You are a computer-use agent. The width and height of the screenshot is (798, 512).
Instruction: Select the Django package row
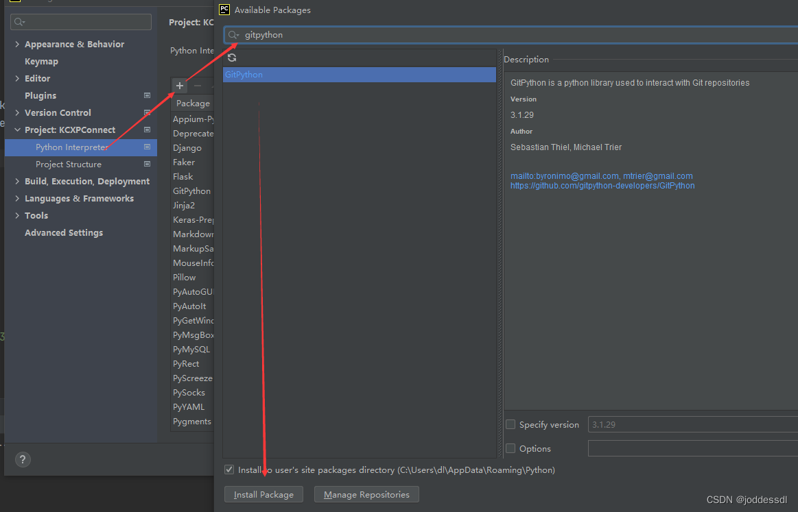point(192,148)
